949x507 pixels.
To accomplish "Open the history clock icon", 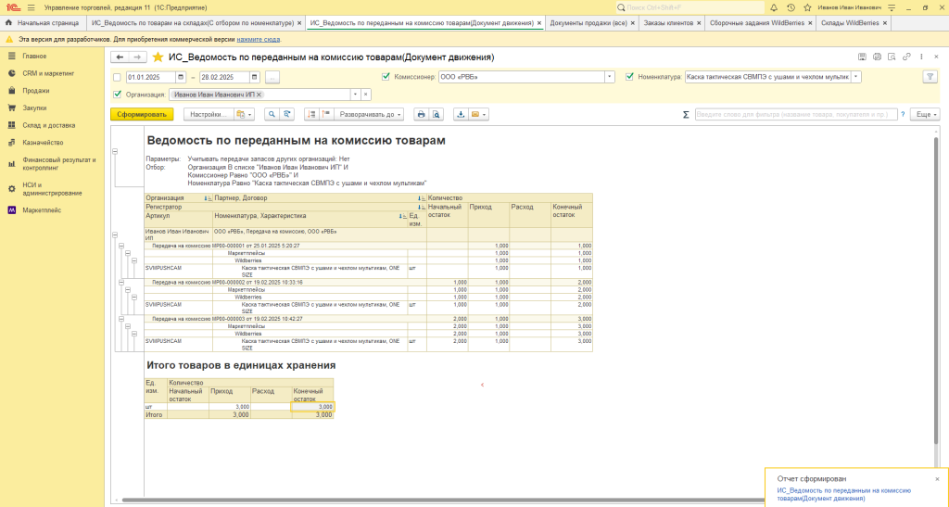I will coord(791,7).
